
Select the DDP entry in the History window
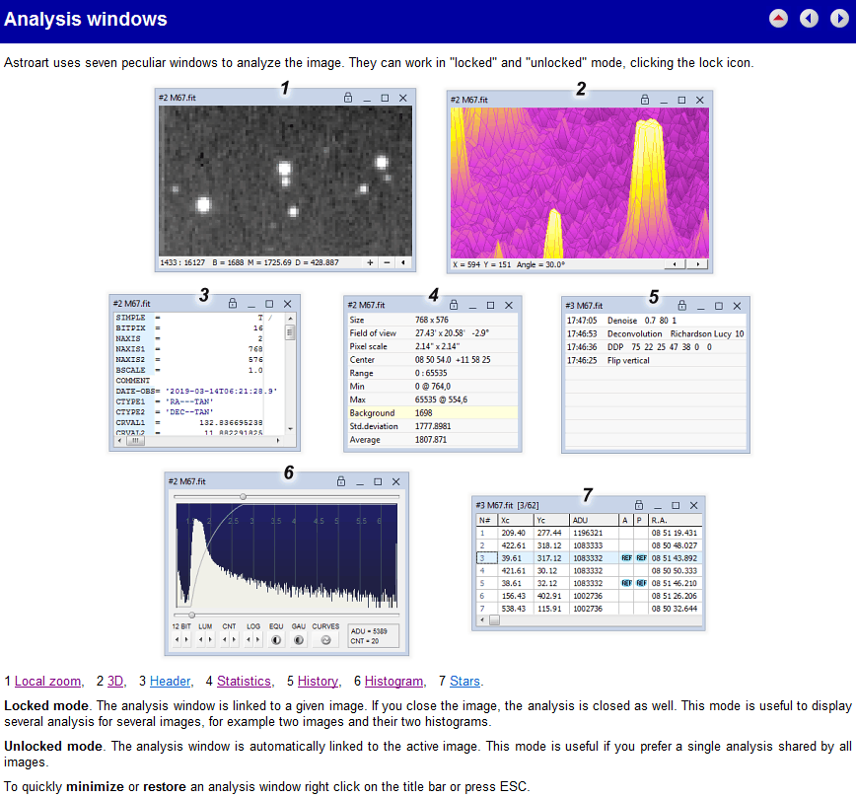[656, 347]
